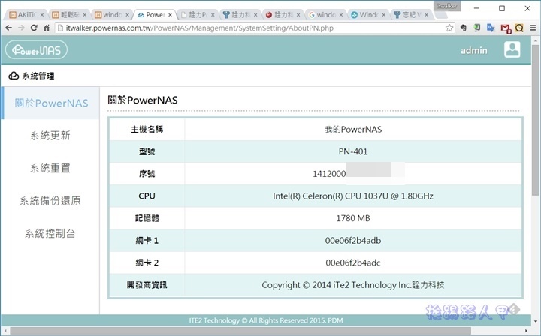Click the Copyright iTe2 Technology text
This screenshot has height=336, width=541.
353,285
